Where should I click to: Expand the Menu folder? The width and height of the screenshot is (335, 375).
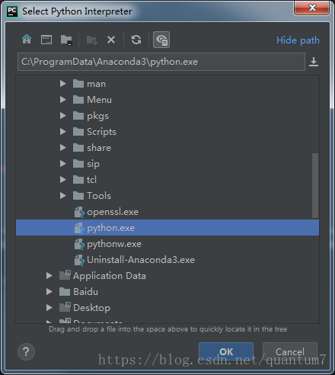[x=63, y=100]
